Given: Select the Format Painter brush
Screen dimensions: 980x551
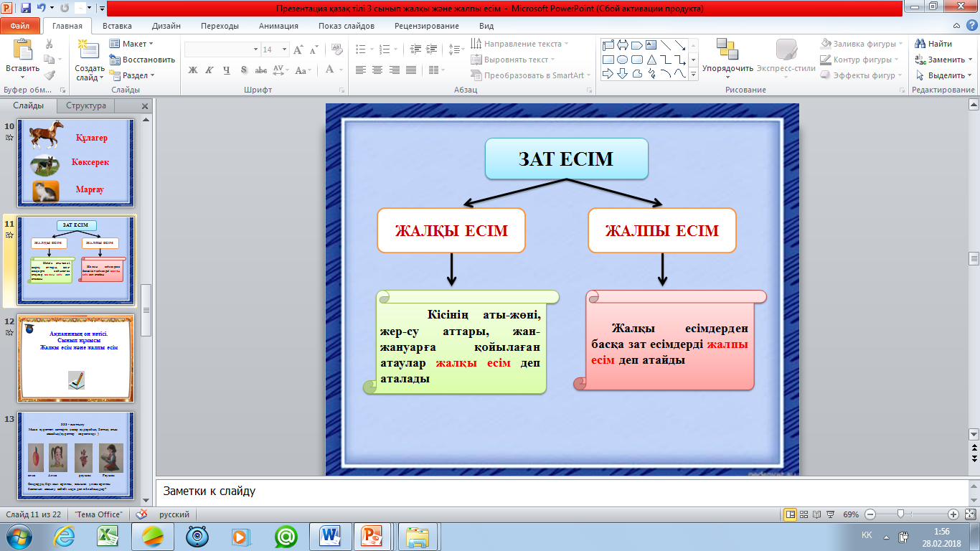Looking at the screenshot, I should (x=50, y=75).
